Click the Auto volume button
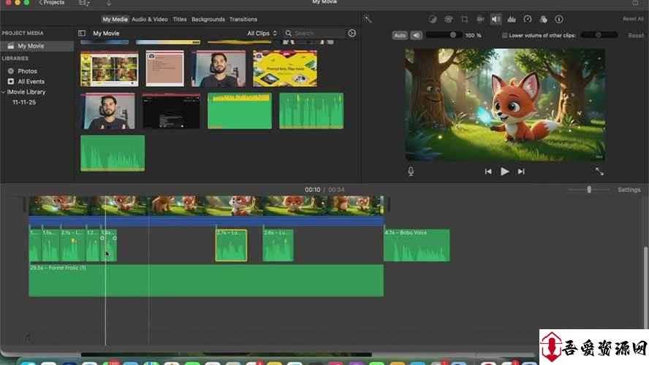The width and height of the screenshot is (649, 365). [400, 35]
